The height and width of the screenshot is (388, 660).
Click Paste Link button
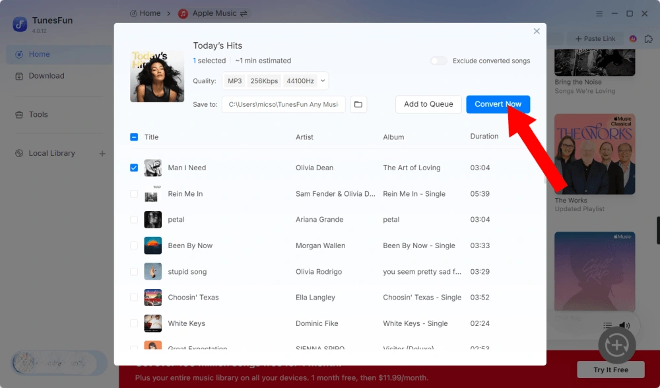[x=595, y=39]
